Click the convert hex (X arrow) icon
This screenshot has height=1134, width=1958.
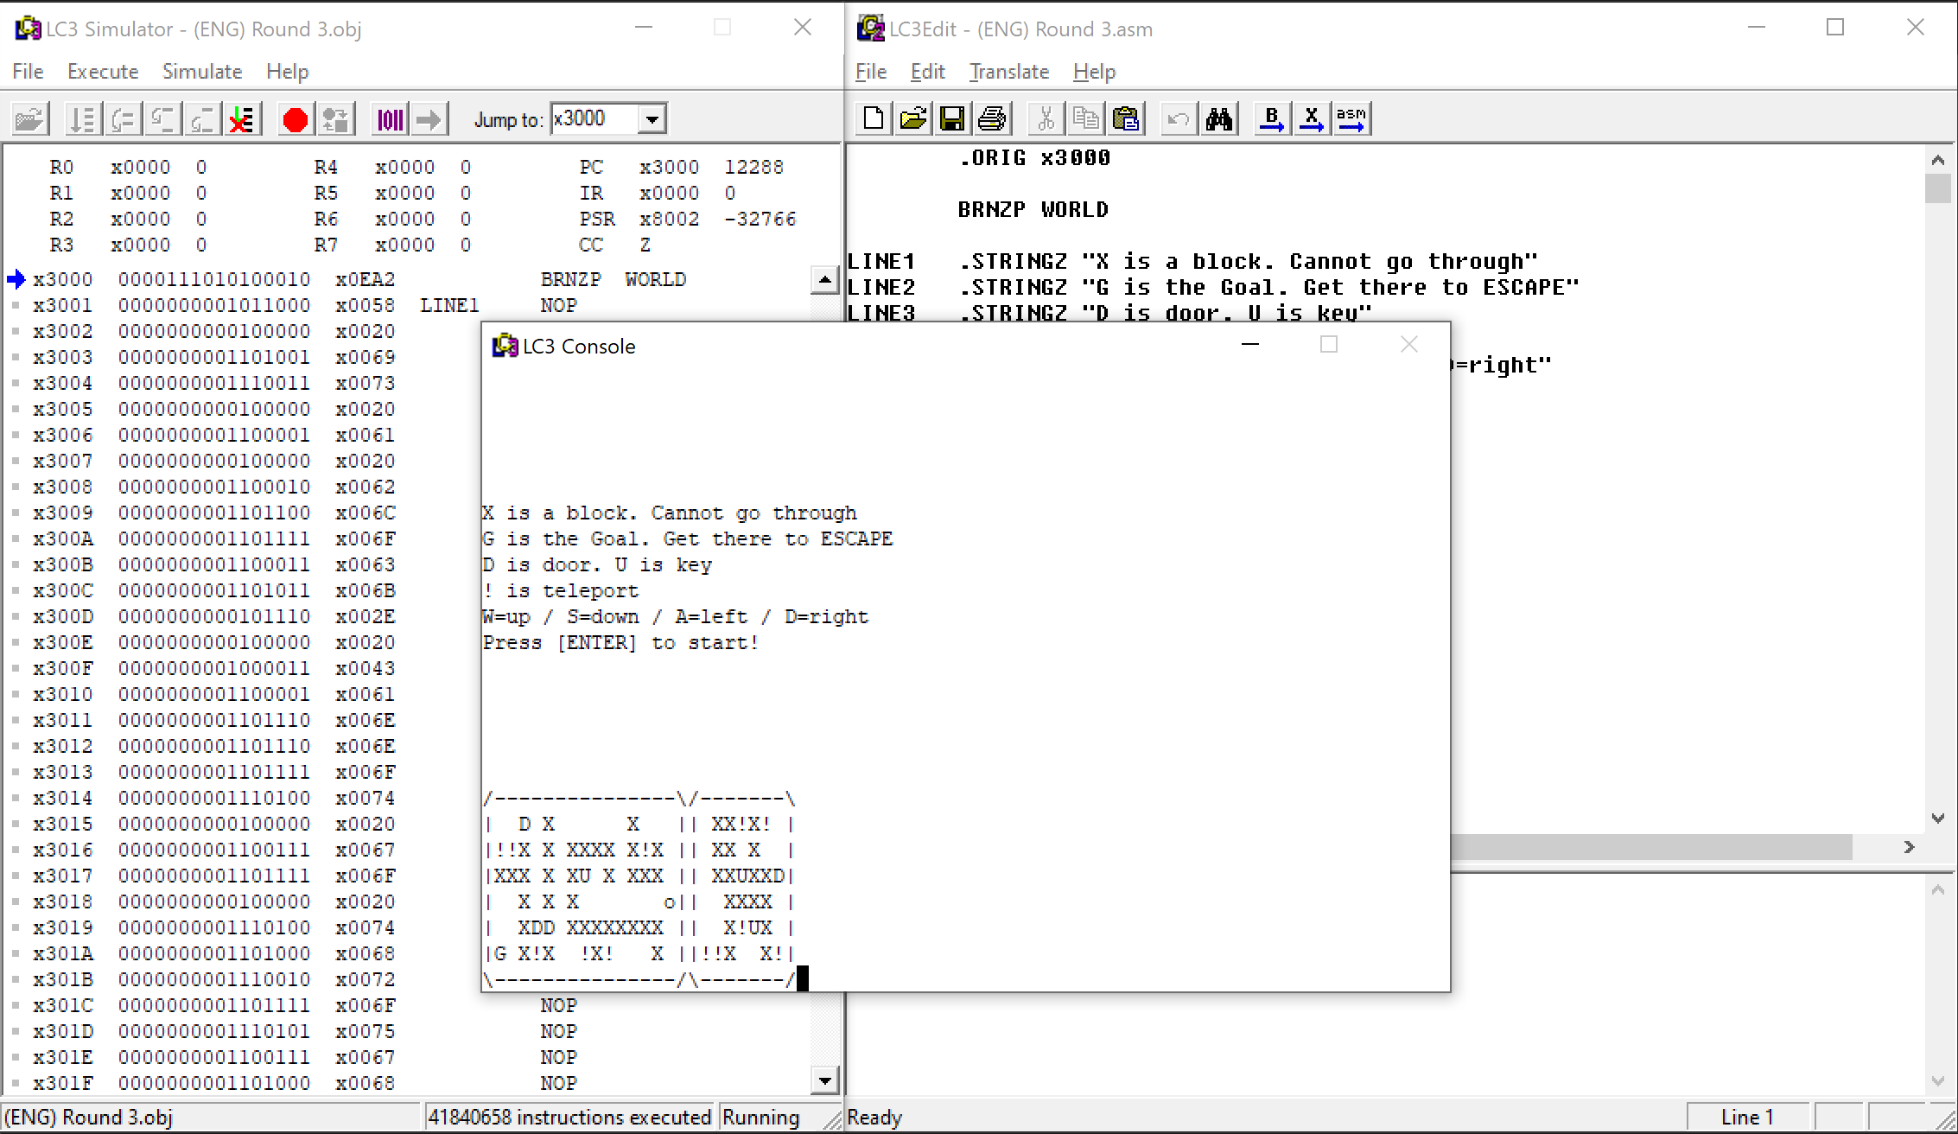[x=1311, y=119]
